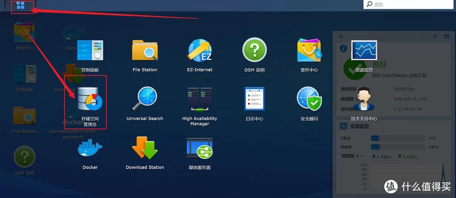The height and width of the screenshot is (198, 456).
Task: Add a widget with the plus button
Action: click(341, 37)
